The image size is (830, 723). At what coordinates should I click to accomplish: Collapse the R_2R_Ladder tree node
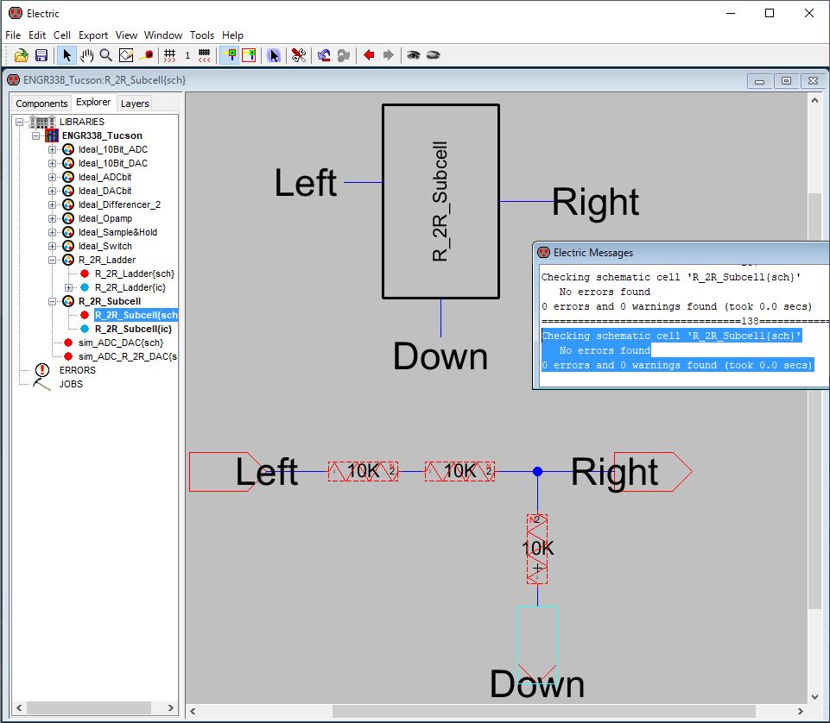point(52,260)
